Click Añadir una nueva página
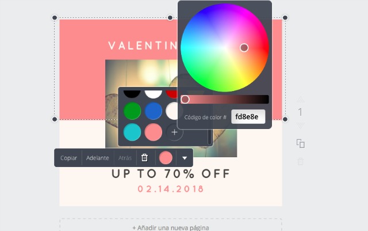The image size is (368, 231). tap(171, 228)
